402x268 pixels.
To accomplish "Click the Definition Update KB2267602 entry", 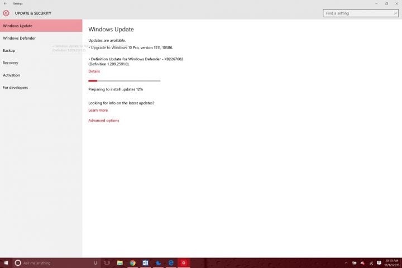I will click(x=136, y=61).
